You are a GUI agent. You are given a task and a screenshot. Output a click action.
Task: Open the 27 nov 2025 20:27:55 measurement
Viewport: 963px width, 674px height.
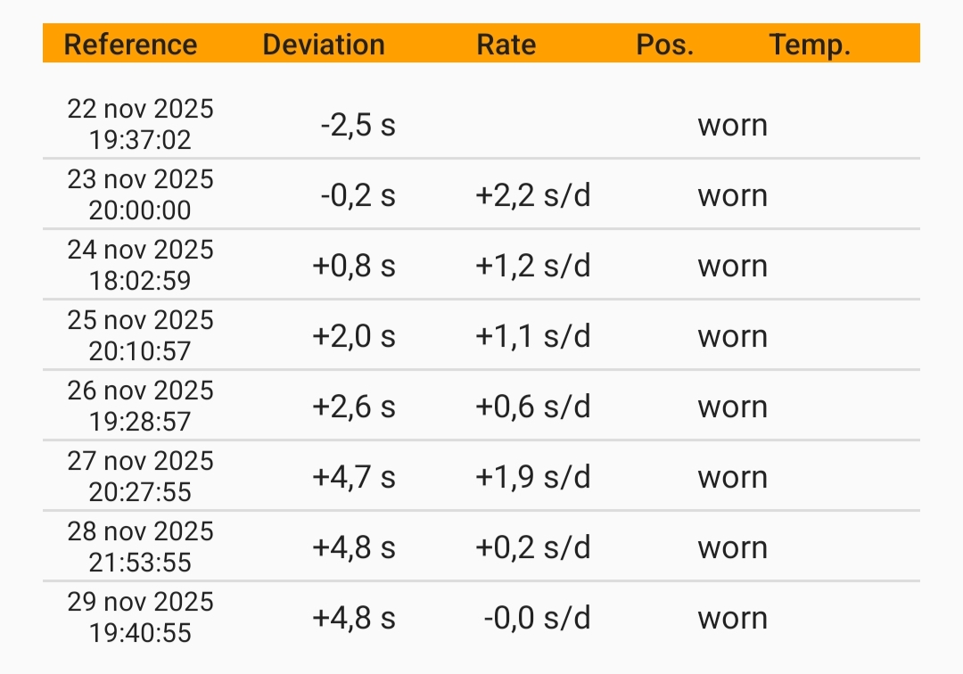[141, 476]
